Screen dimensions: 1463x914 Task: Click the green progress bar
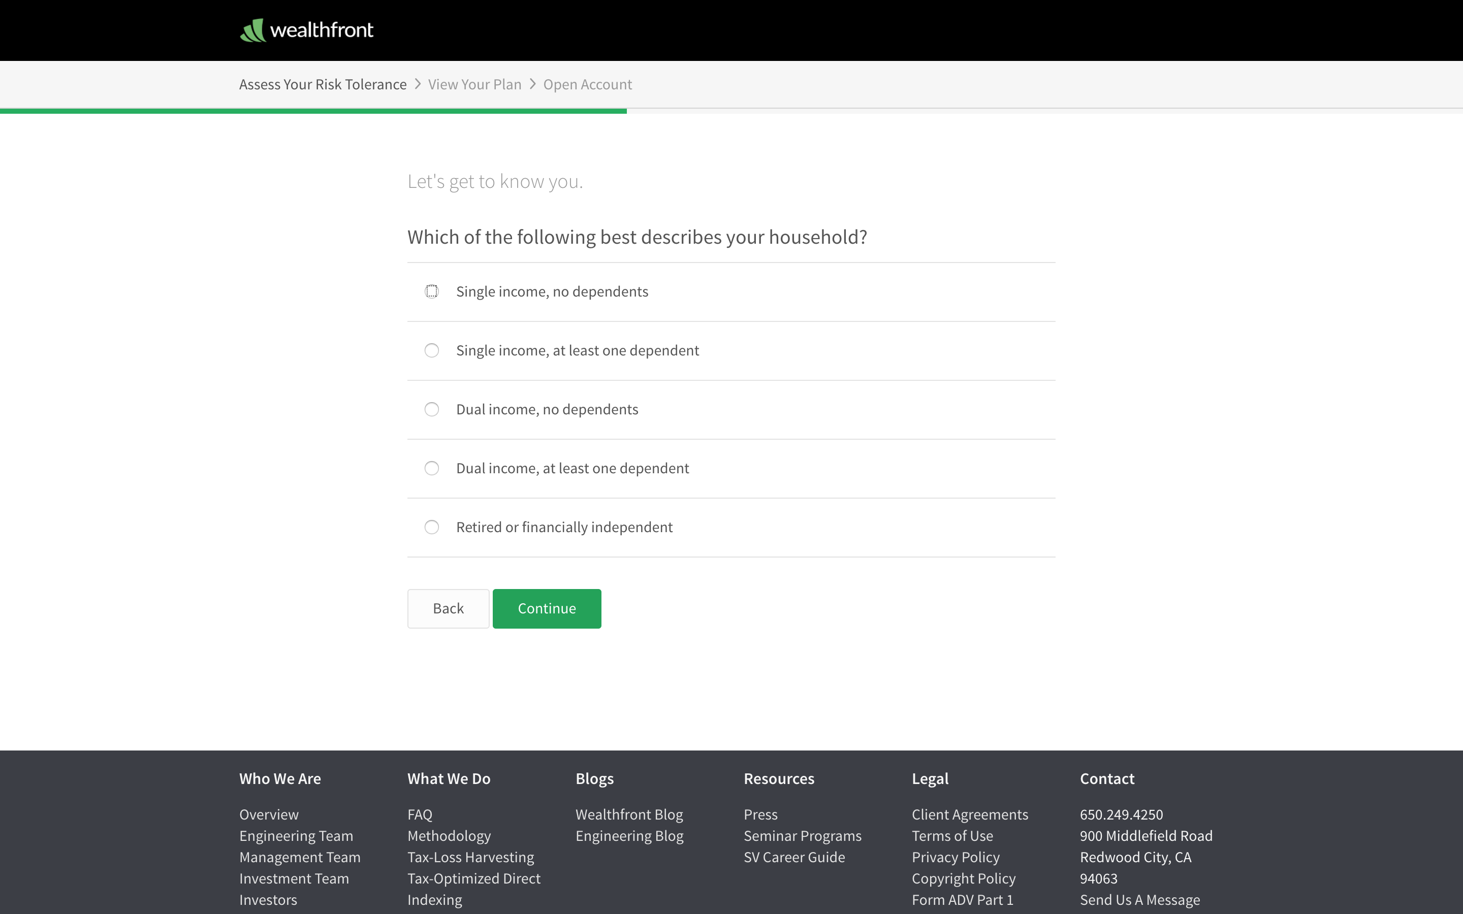tap(313, 111)
